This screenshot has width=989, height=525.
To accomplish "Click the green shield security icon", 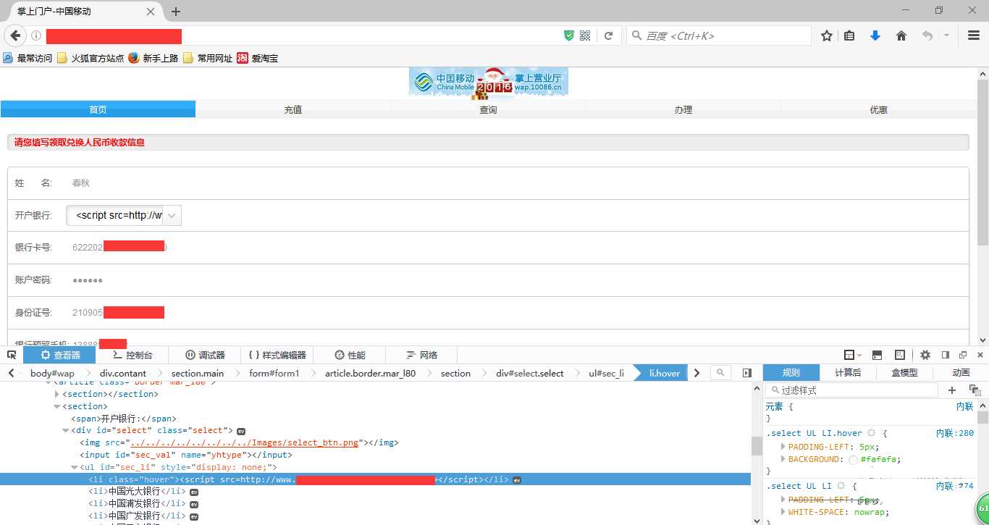I will point(569,35).
